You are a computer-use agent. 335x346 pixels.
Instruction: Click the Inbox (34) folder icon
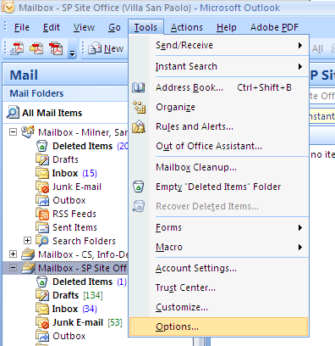click(x=42, y=309)
